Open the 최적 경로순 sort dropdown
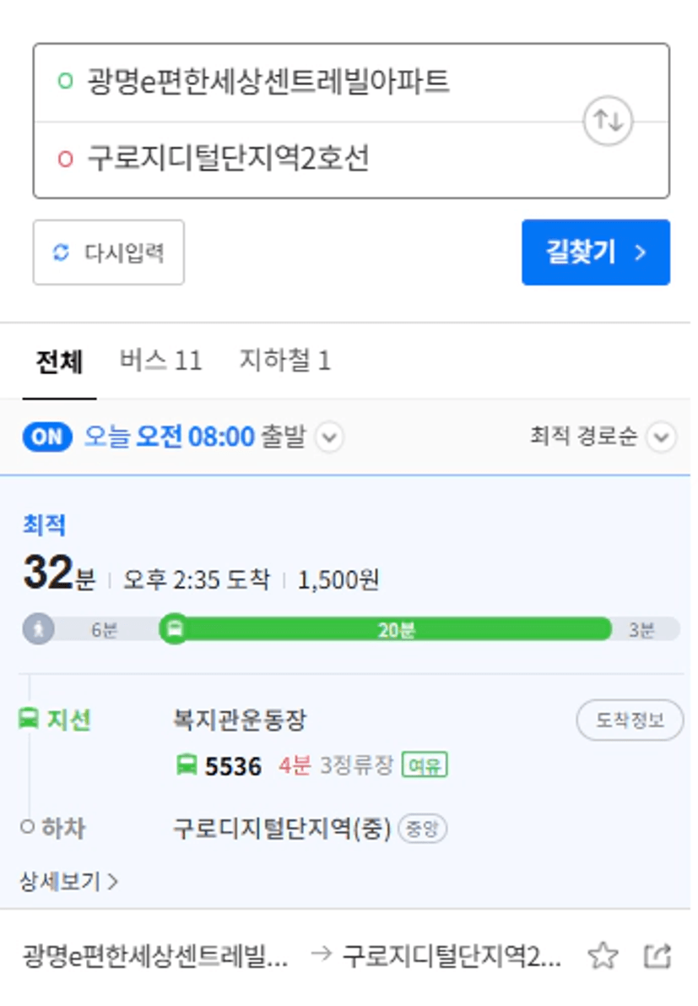Image resolution: width=698 pixels, height=1006 pixels. point(603,437)
